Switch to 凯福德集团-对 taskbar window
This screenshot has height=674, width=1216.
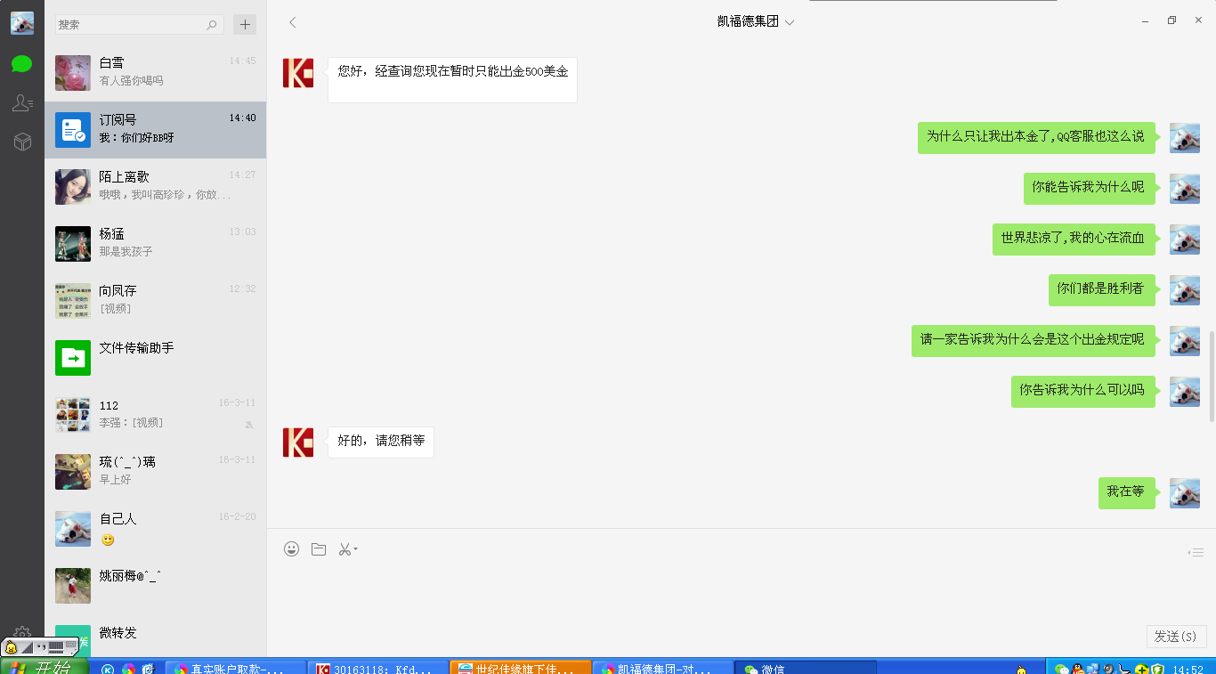click(662, 668)
